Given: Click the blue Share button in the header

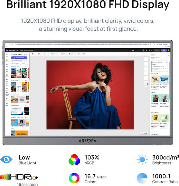Looking at the screenshot, I should coord(164,50).
